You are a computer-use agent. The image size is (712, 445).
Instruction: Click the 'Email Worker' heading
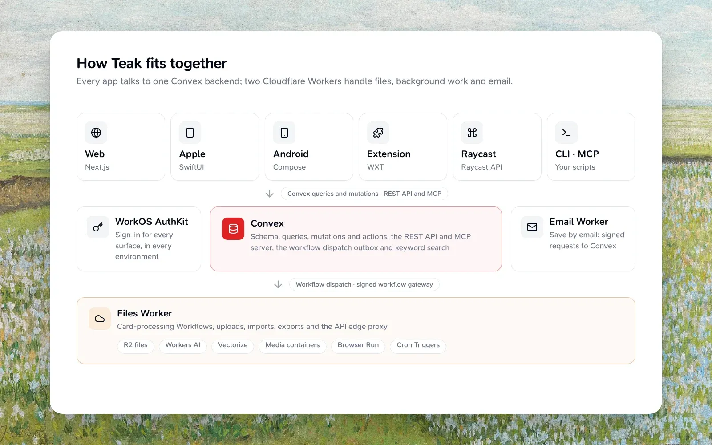point(579,222)
